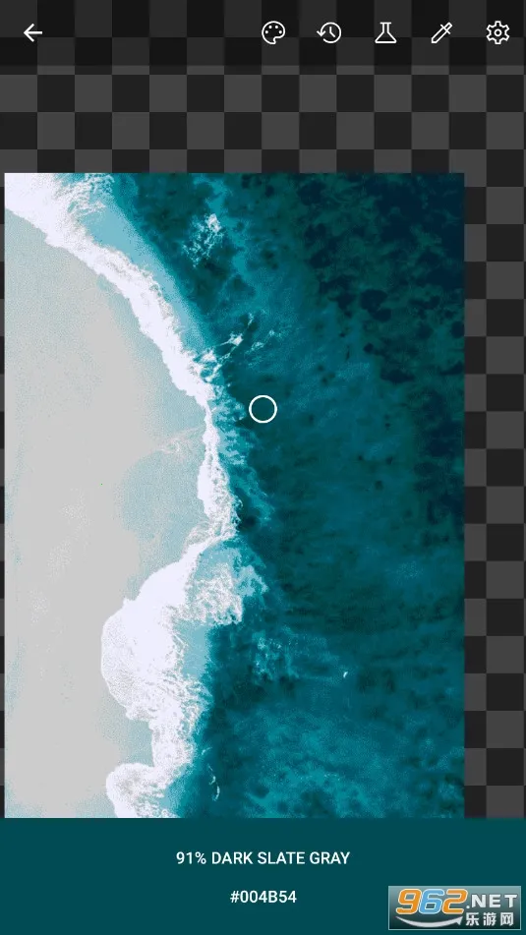Open color history clock icon
This screenshot has height=935, width=526.
(329, 32)
